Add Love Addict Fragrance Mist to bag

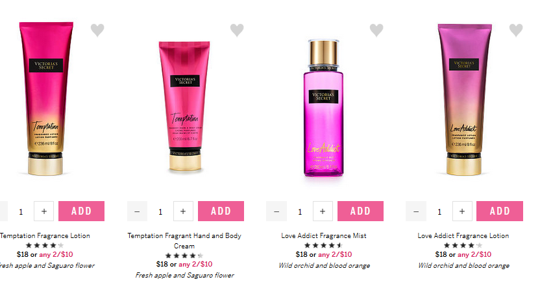[x=360, y=211]
